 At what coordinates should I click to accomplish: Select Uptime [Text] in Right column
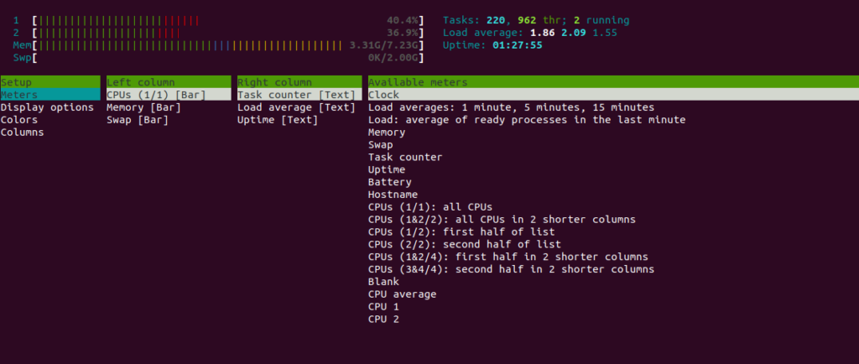click(x=278, y=119)
